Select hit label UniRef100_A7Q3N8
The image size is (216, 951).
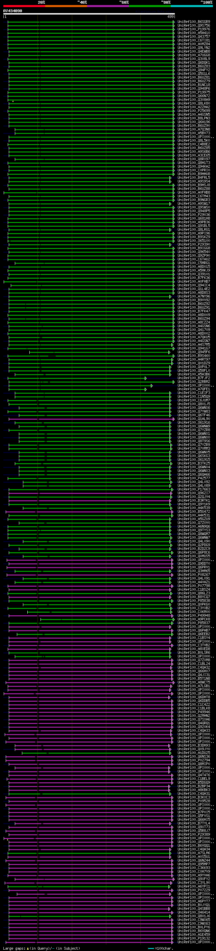[x=194, y=129]
